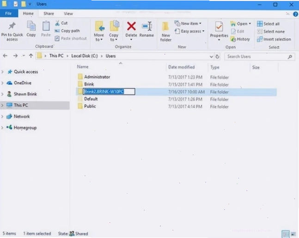Click the Rename icon
Viewport: 299px width, 238px height.
pyautogui.click(x=147, y=26)
